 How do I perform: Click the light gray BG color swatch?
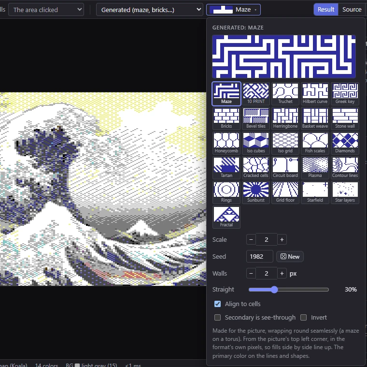click(77, 365)
